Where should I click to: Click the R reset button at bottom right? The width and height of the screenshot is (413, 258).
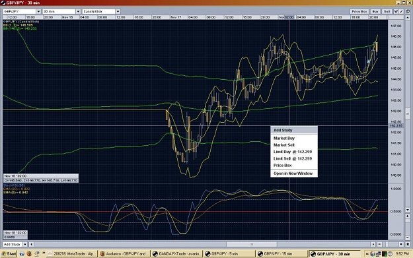(x=408, y=244)
